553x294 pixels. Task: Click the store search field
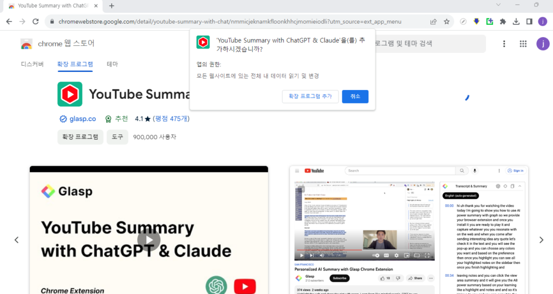click(430, 44)
